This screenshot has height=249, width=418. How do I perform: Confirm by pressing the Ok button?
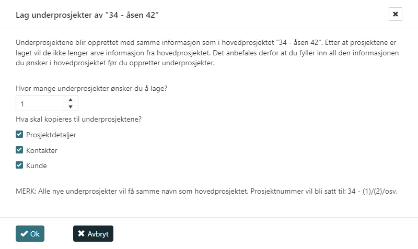click(30, 234)
